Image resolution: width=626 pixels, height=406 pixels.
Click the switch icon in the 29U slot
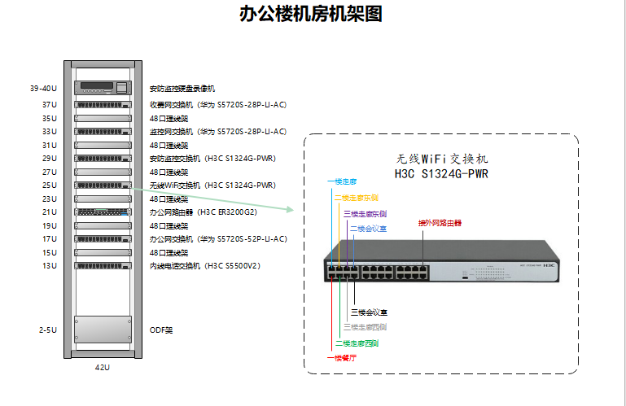point(103,159)
